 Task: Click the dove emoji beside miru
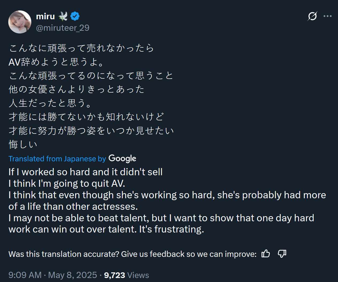[x=63, y=16]
